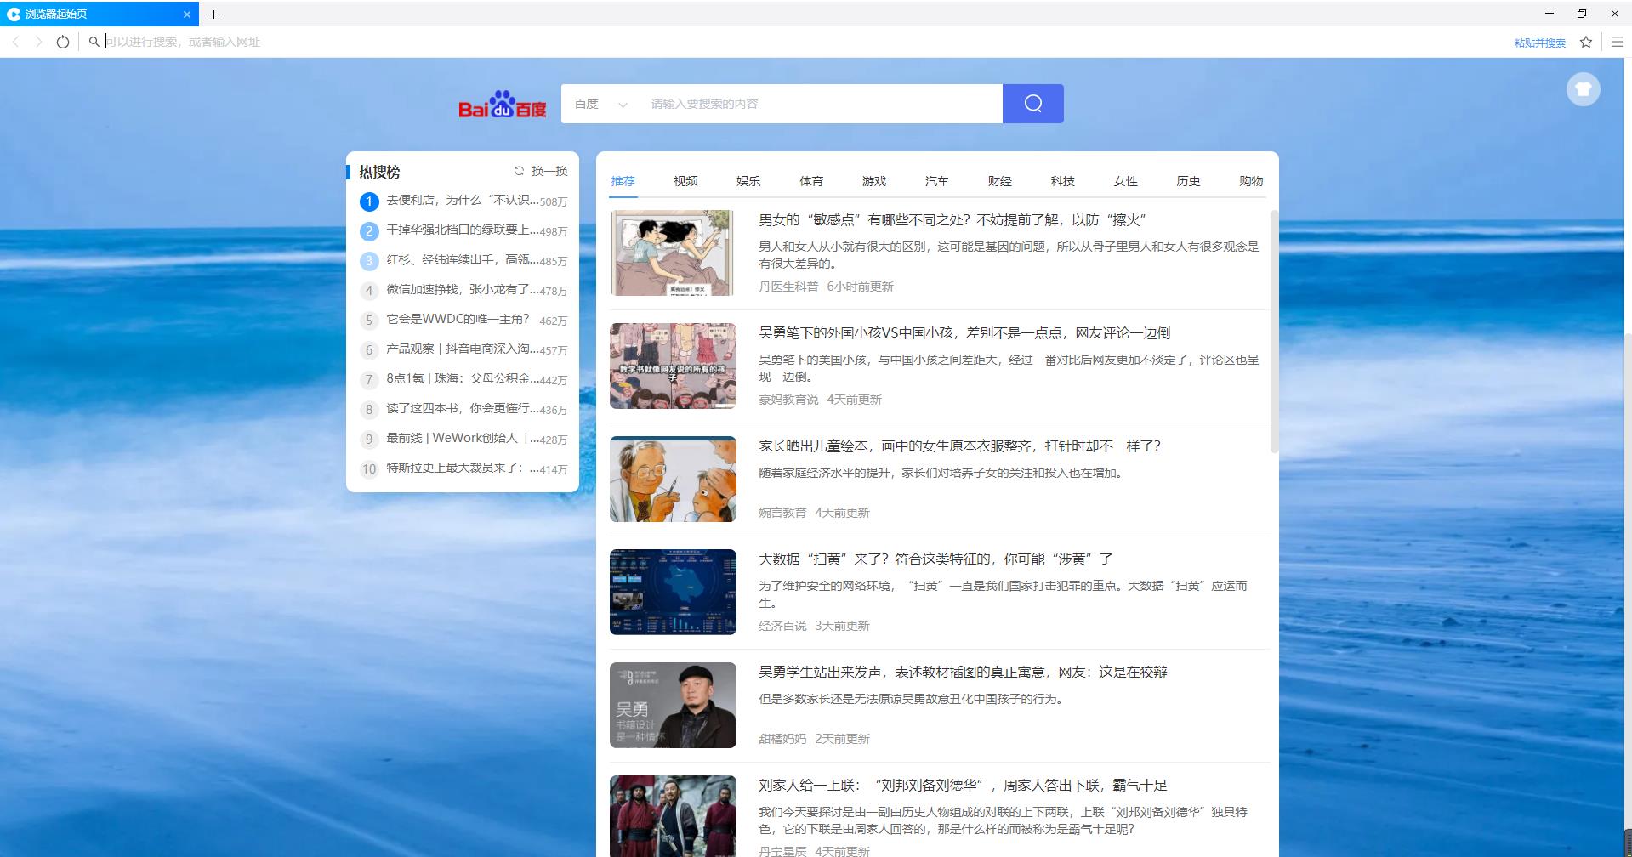Click the back navigation arrow
The width and height of the screenshot is (1632, 857).
pos(16,41)
